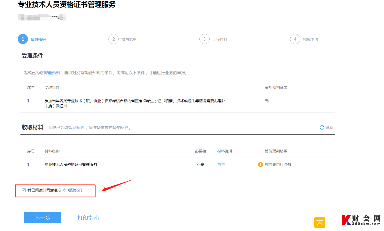Click the 必要性 column header
This screenshot has width=384, height=231.
(x=201, y=151)
